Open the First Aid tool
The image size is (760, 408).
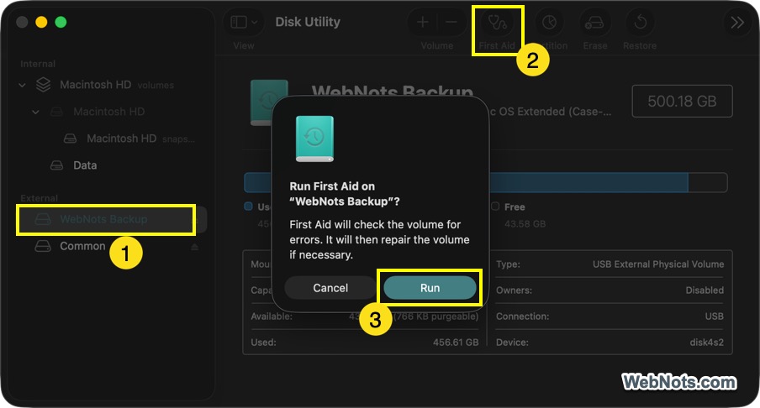(497, 23)
